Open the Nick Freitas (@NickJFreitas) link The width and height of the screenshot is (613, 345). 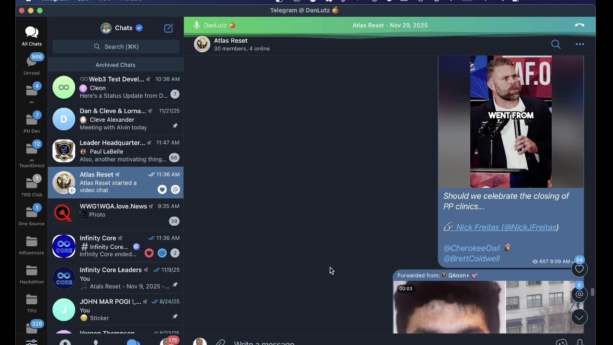coord(501,227)
